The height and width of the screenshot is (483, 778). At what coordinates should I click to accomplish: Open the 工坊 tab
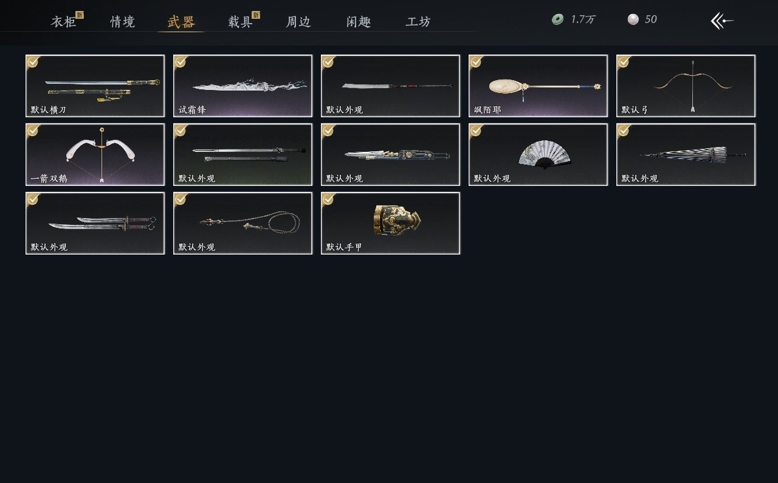coord(418,22)
